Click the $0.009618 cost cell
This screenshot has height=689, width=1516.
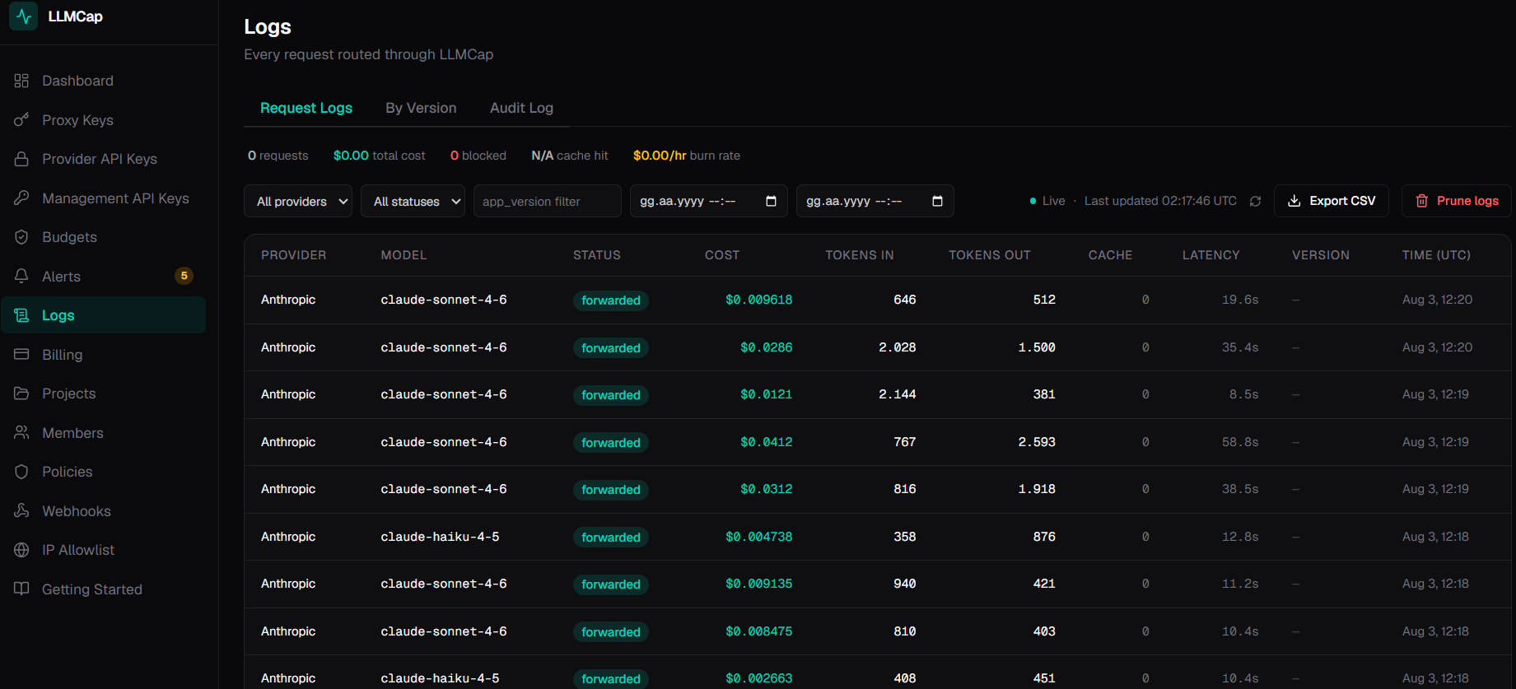tap(758, 300)
